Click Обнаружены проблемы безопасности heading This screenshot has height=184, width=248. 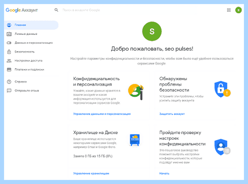tap(174, 84)
